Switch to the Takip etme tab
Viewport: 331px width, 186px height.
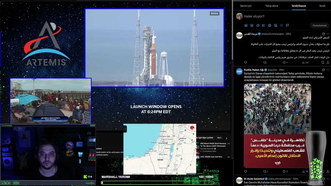pos(272,6)
